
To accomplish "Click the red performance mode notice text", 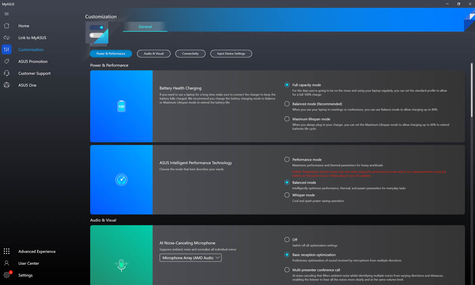I will 369,173.
